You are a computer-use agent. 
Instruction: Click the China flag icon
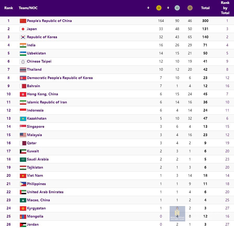point(23,21)
